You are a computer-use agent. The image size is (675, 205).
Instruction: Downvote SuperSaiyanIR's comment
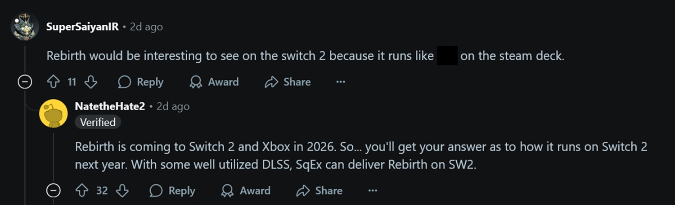pyautogui.click(x=91, y=82)
